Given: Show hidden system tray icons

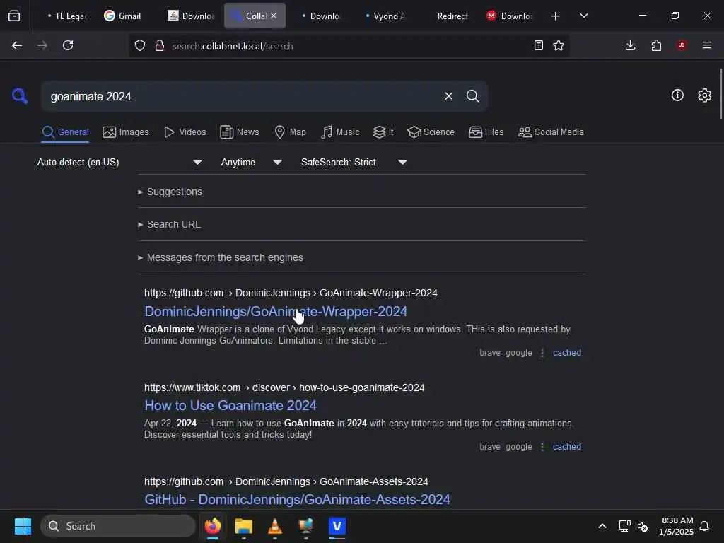Looking at the screenshot, I should 602,526.
